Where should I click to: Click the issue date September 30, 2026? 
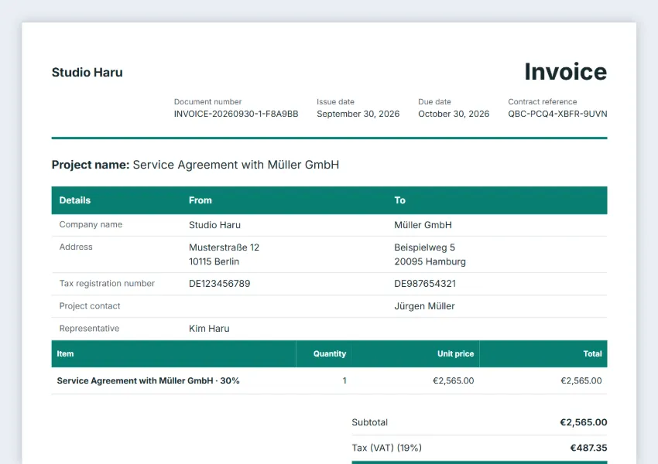pos(358,114)
